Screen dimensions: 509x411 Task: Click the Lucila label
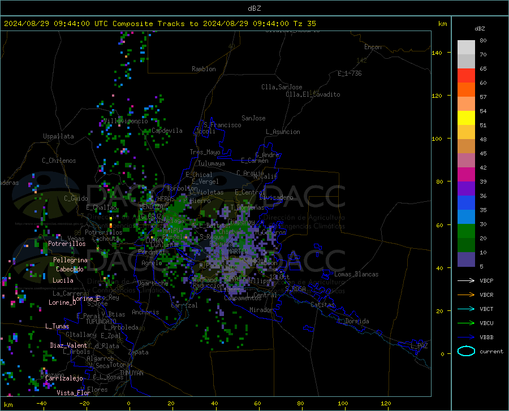tap(63, 280)
